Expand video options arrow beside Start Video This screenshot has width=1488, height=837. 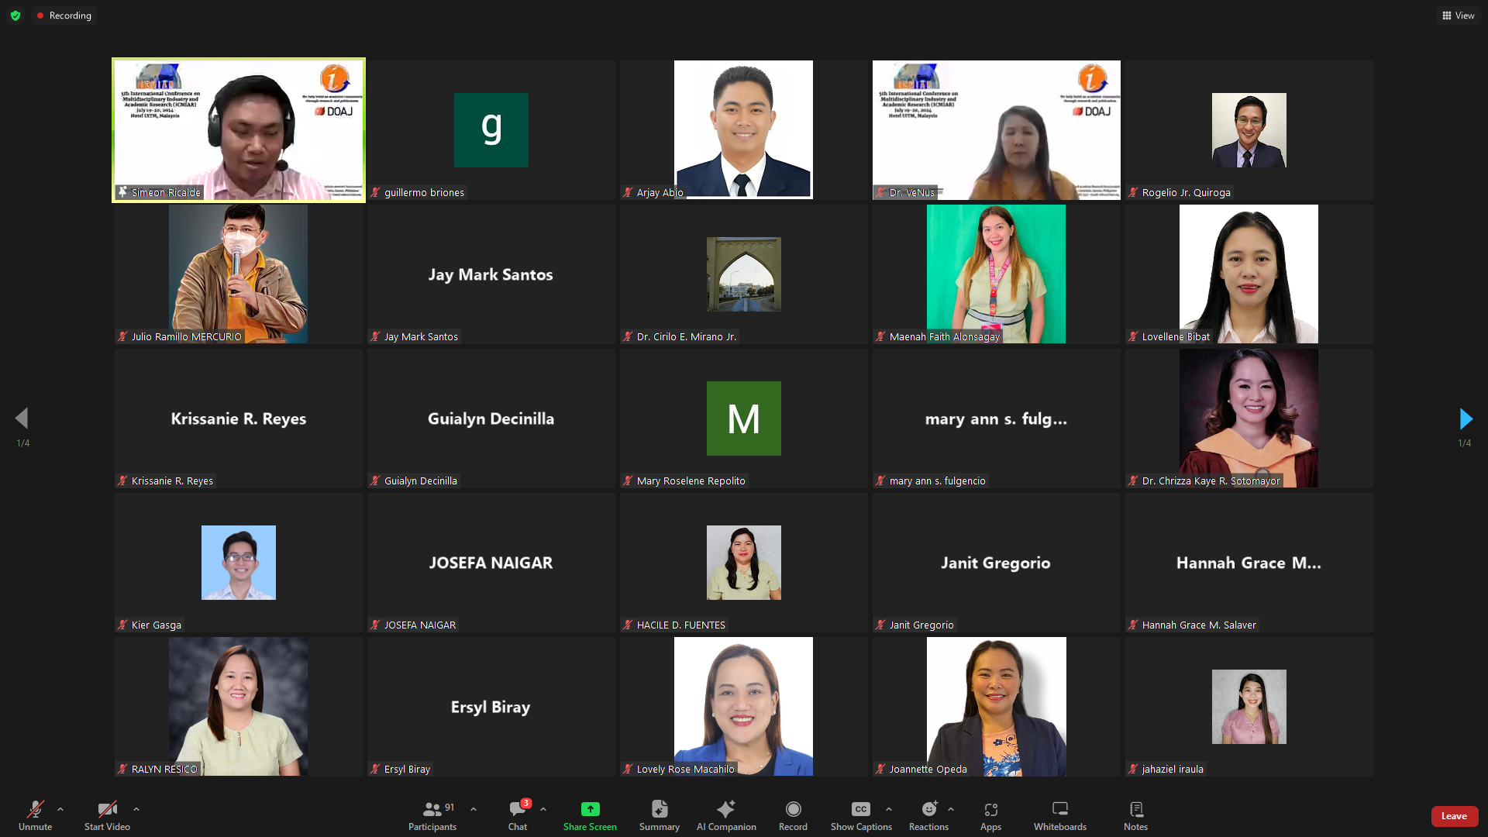136,809
